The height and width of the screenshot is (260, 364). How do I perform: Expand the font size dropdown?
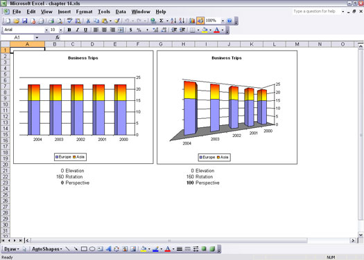60,30
